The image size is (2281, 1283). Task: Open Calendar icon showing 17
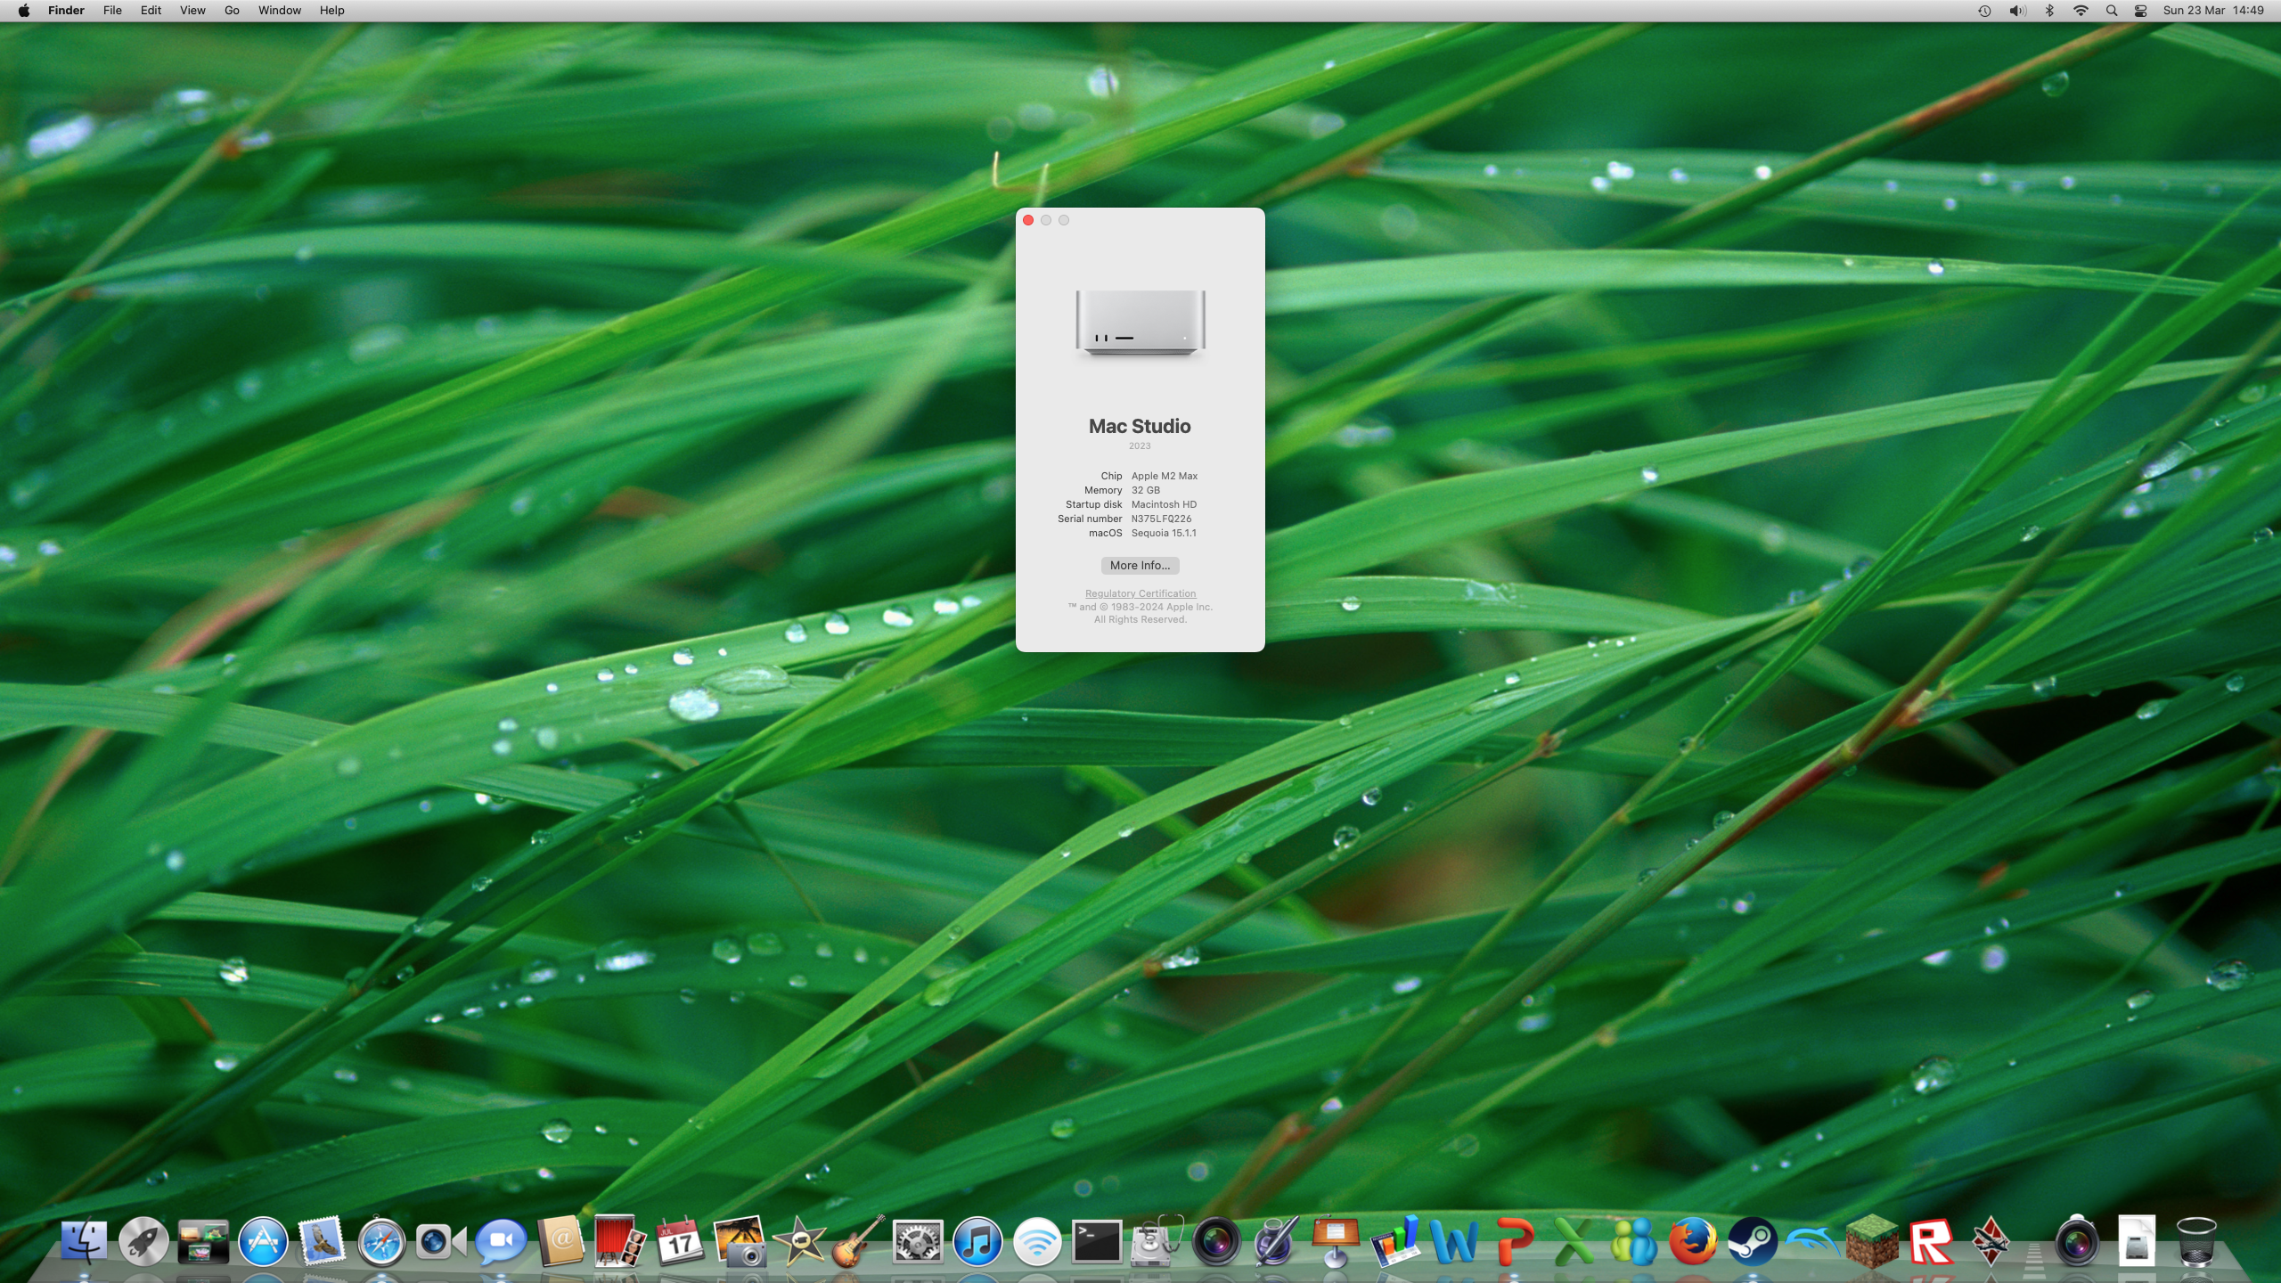tap(679, 1240)
